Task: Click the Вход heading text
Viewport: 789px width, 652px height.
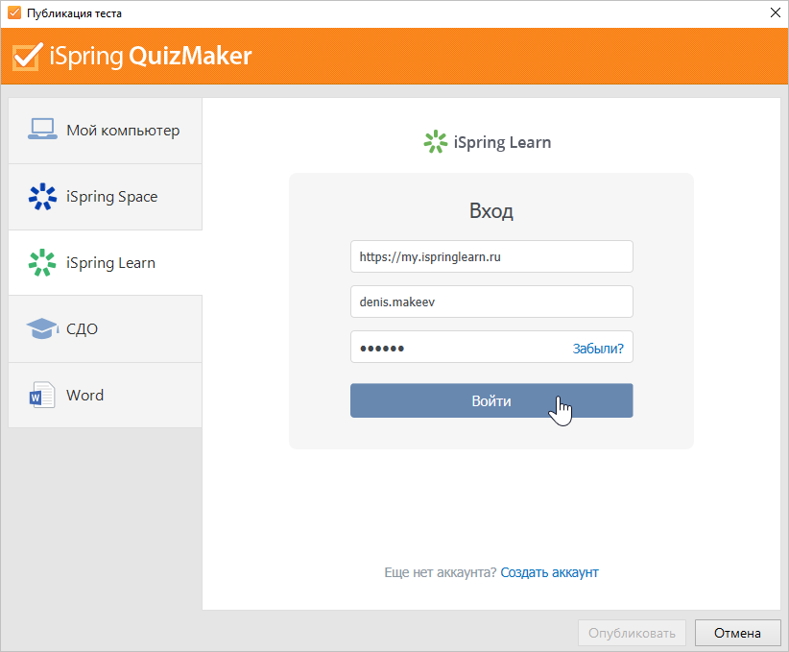Action: pyautogui.click(x=491, y=211)
